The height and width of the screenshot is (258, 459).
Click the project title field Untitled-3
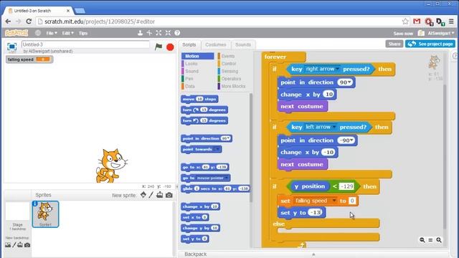pos(85,44)
